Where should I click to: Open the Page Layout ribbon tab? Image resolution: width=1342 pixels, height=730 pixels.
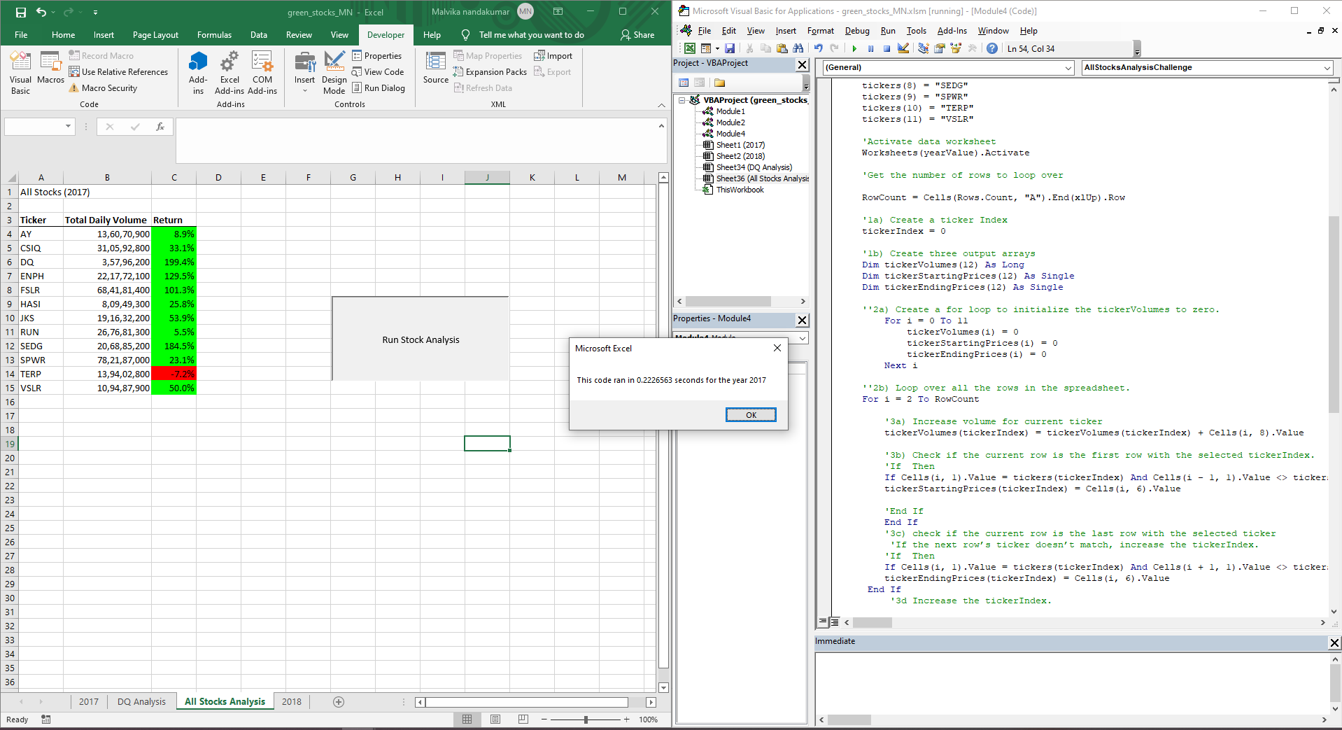click(x=155, y=35)
